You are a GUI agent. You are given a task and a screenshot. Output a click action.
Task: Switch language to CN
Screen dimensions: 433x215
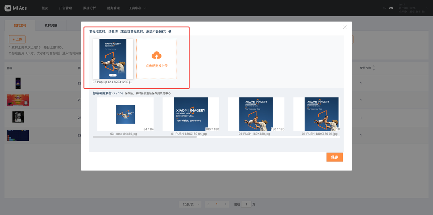[x=391, y=8]
